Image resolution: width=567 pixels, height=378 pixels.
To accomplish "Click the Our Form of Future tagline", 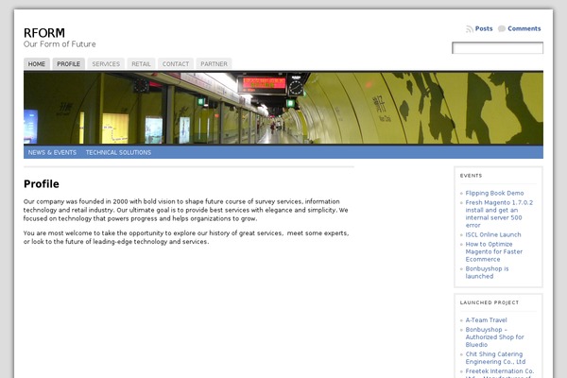I will (60, 44).
